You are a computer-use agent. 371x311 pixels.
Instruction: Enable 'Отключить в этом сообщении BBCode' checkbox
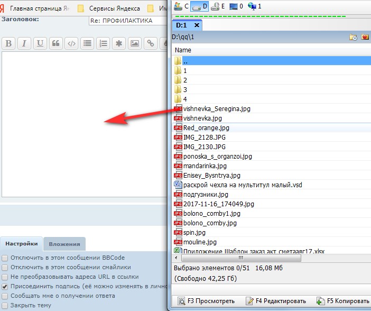click(5, 258)
